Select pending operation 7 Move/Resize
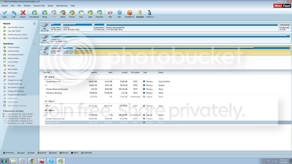The image size is (292, 164). 20,123
